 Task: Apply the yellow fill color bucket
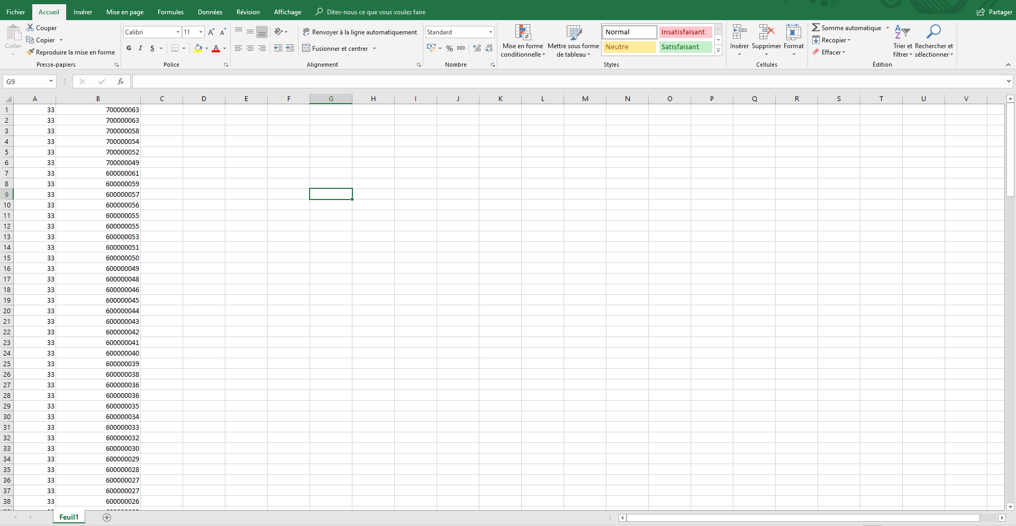click(x=198, y=48)
